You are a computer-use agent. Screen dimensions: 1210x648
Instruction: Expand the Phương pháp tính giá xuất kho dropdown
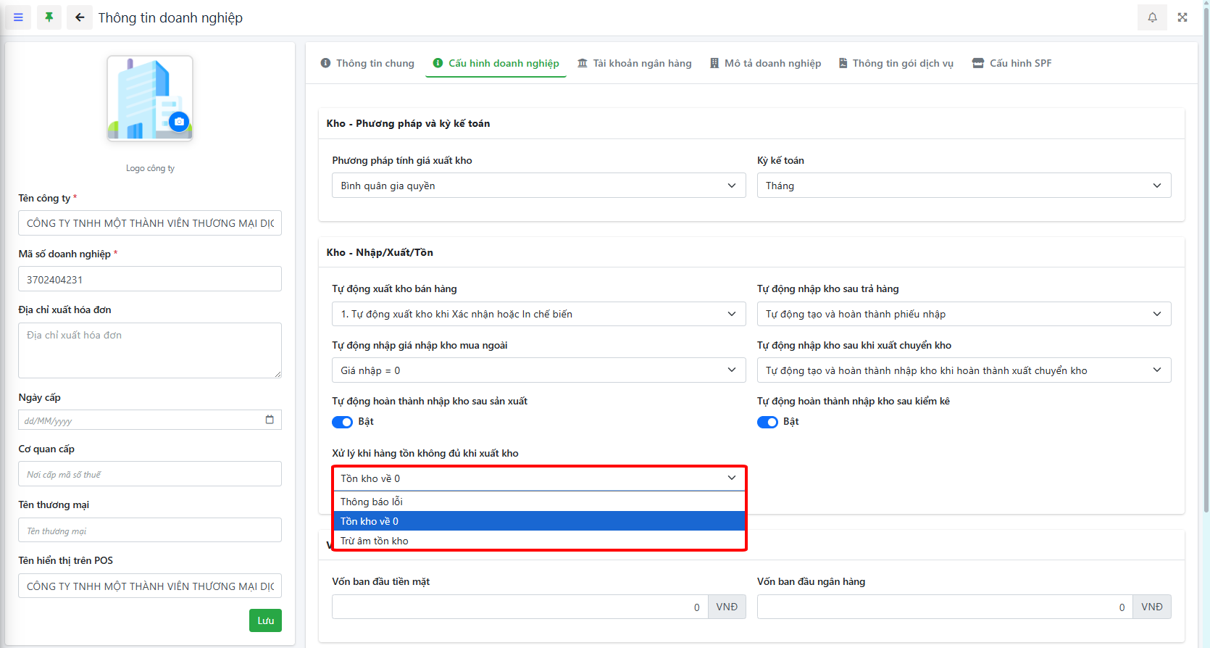538,186
